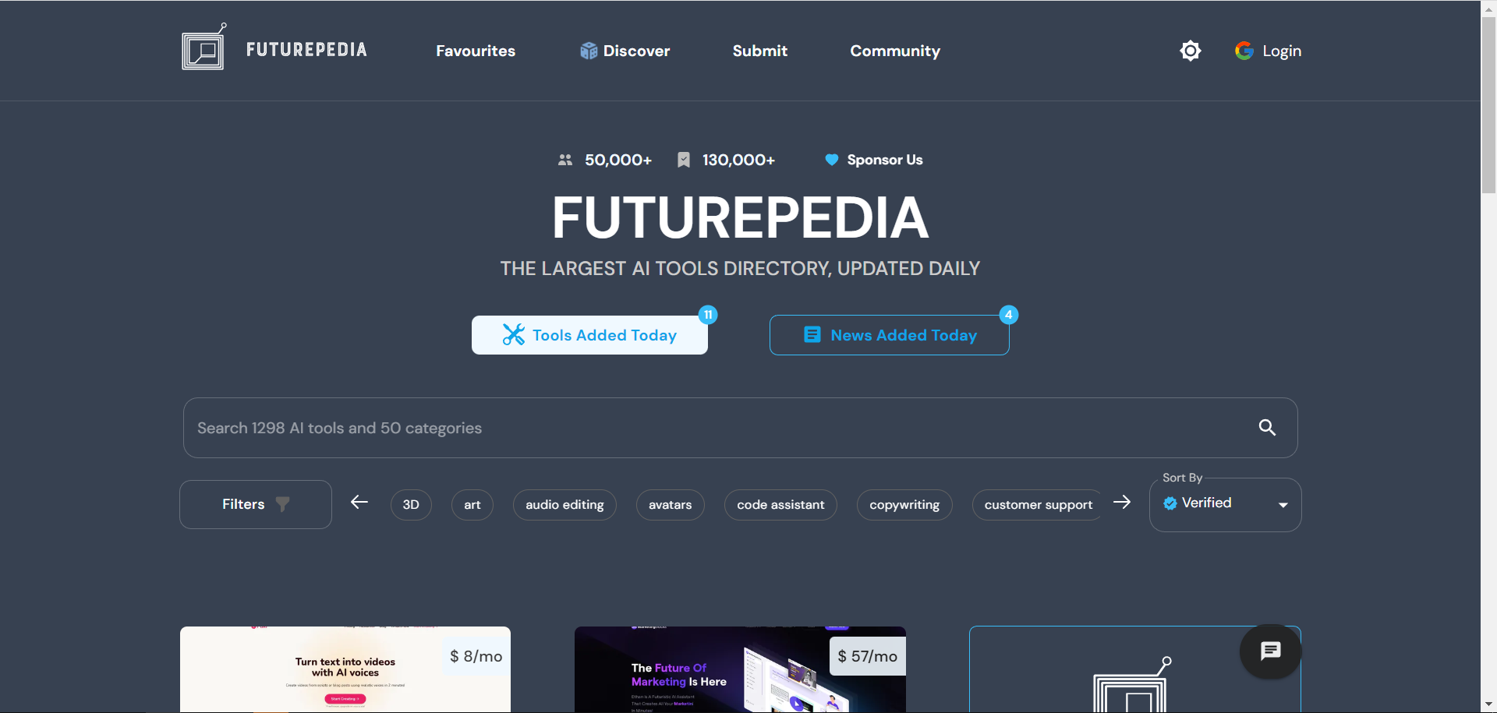This screenshot has height=713, width=1497.
Task: Select the customer support category chip
Action: [1038, 505]
